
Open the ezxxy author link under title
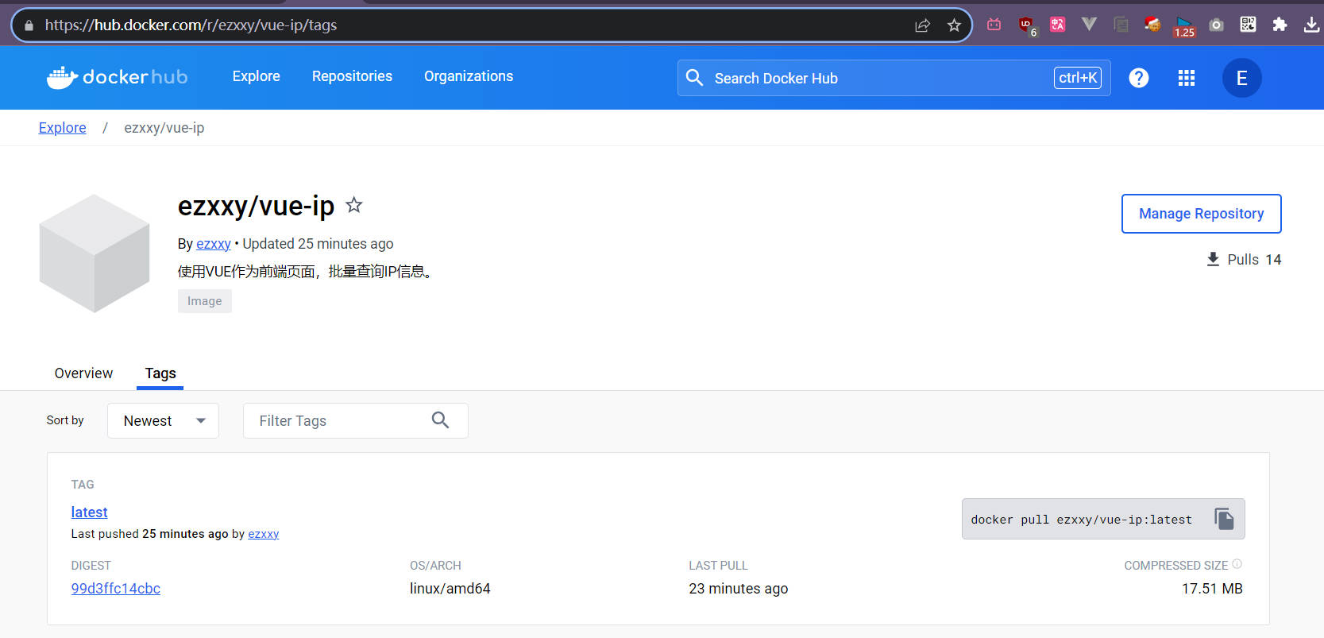point(214,244)
